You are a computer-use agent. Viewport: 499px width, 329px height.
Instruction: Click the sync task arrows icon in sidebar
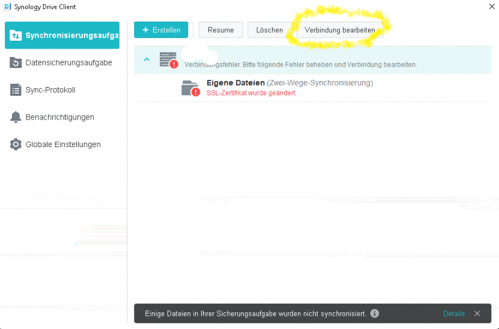16,35
